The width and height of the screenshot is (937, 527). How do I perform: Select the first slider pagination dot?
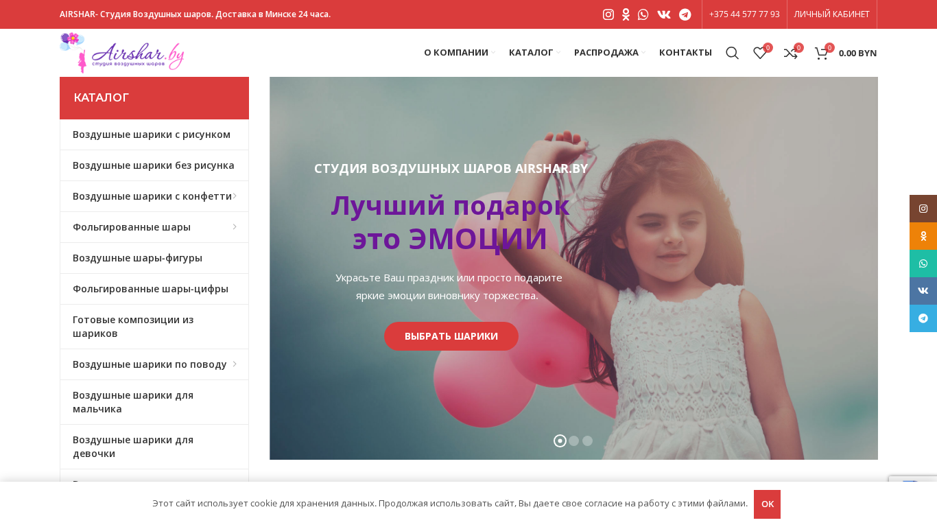pyautogui.click(x=560, y=441)
